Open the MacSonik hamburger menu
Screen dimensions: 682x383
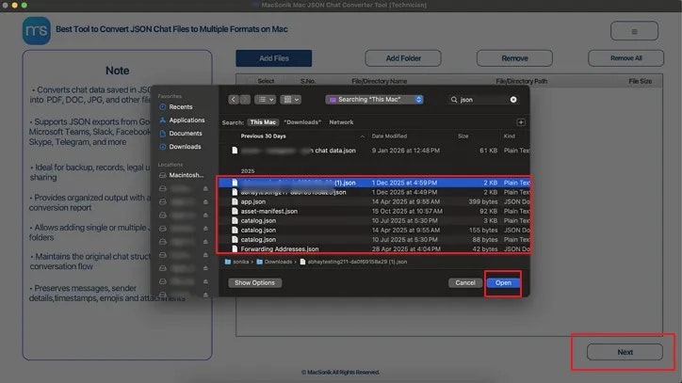634,31
